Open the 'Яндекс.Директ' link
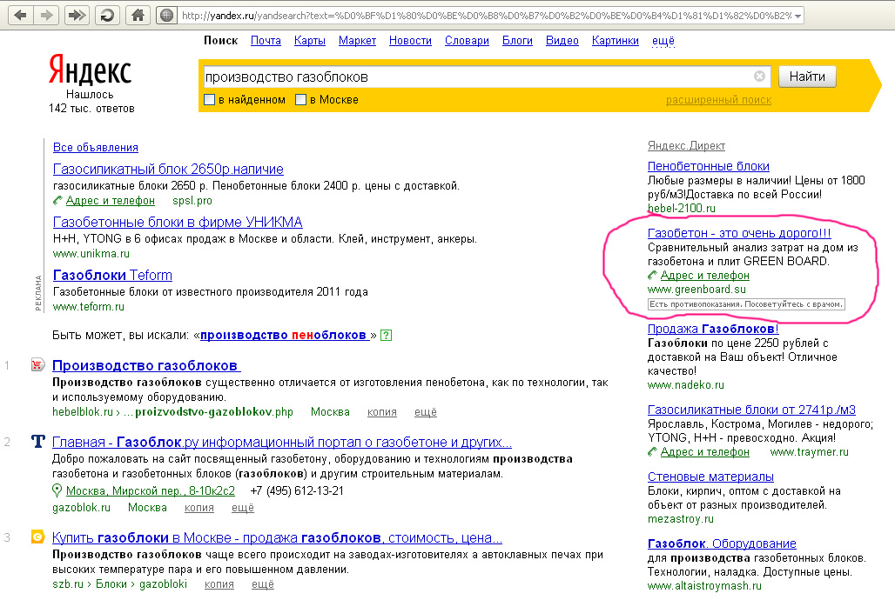This screenshot has height=600, width=895. 686,145
